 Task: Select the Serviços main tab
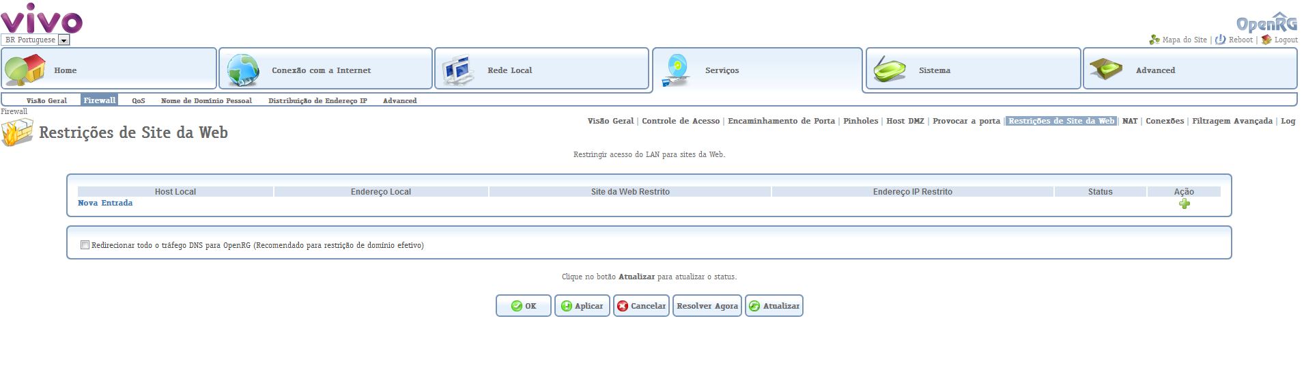(758, 70)
